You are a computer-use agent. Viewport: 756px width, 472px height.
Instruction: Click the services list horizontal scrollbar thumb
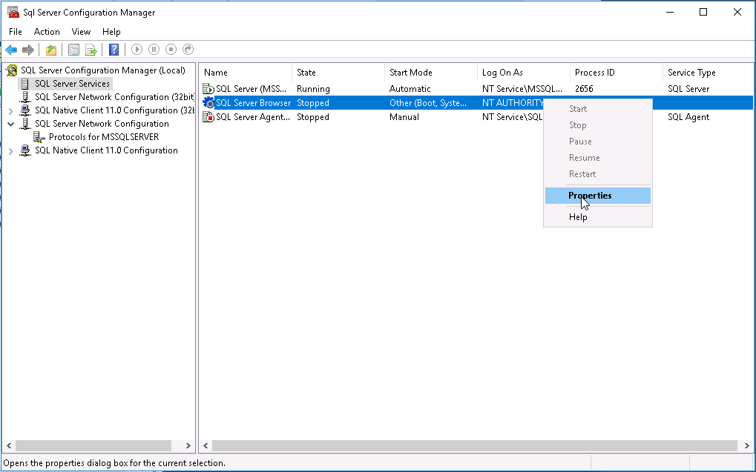(475, 445)
